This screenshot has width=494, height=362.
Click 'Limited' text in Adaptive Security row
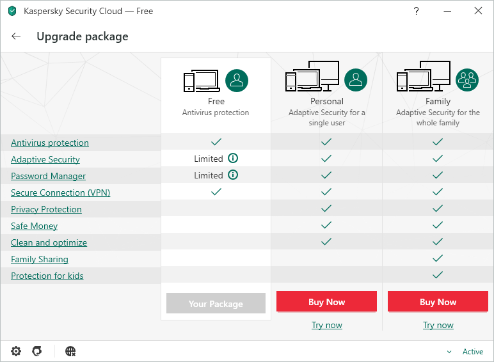(209, 159)
